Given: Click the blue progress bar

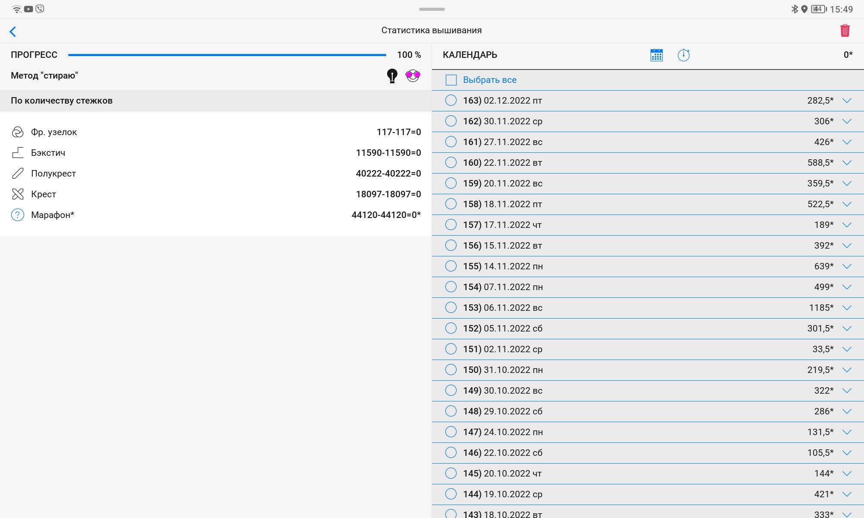Looking at the screenshot, I should click(x=227, y=55).
